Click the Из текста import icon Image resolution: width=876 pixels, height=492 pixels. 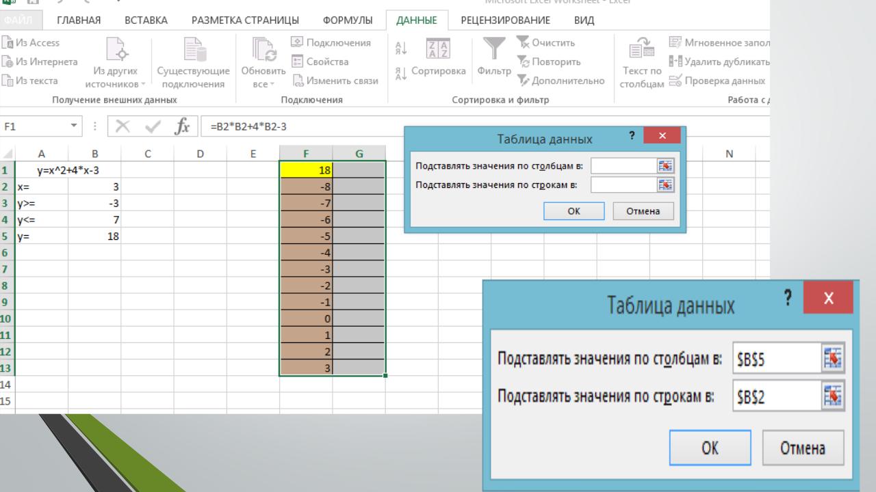pyautogui.click(x=6, y=81)
